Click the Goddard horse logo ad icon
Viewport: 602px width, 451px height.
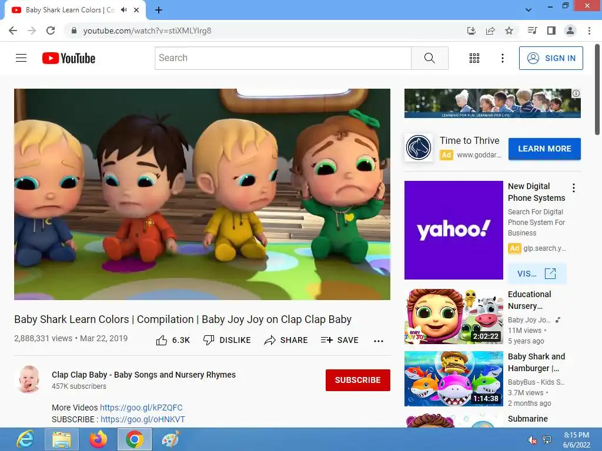pos(419,147)
